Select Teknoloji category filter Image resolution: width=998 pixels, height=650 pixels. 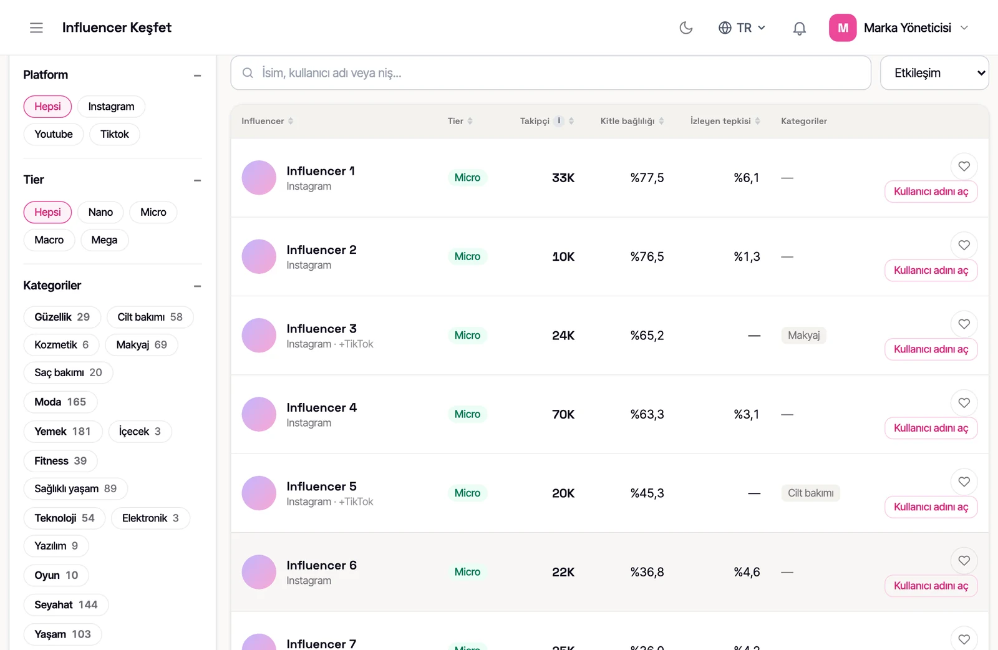(x=65, y=518)
